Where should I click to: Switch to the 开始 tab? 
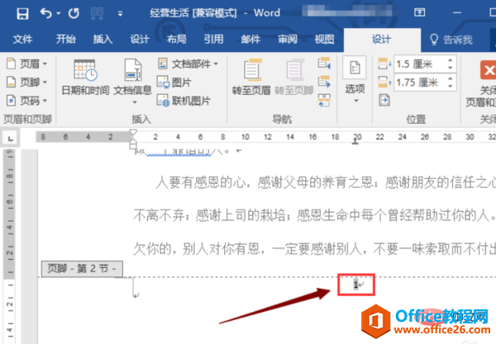[66, 40]
